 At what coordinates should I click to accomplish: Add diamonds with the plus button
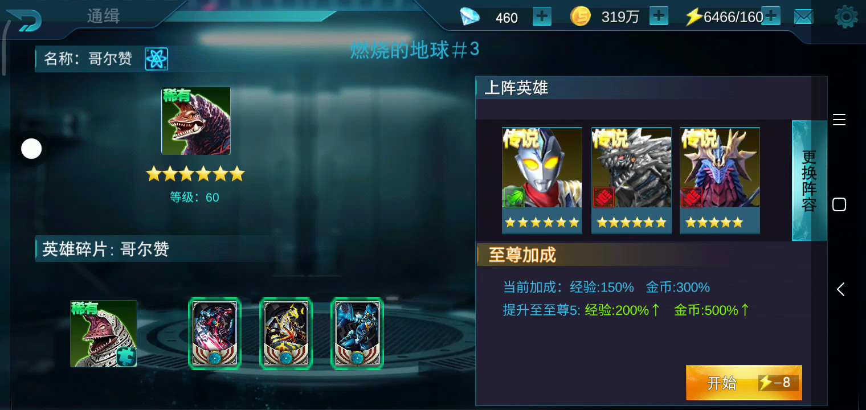coord(542,17)
